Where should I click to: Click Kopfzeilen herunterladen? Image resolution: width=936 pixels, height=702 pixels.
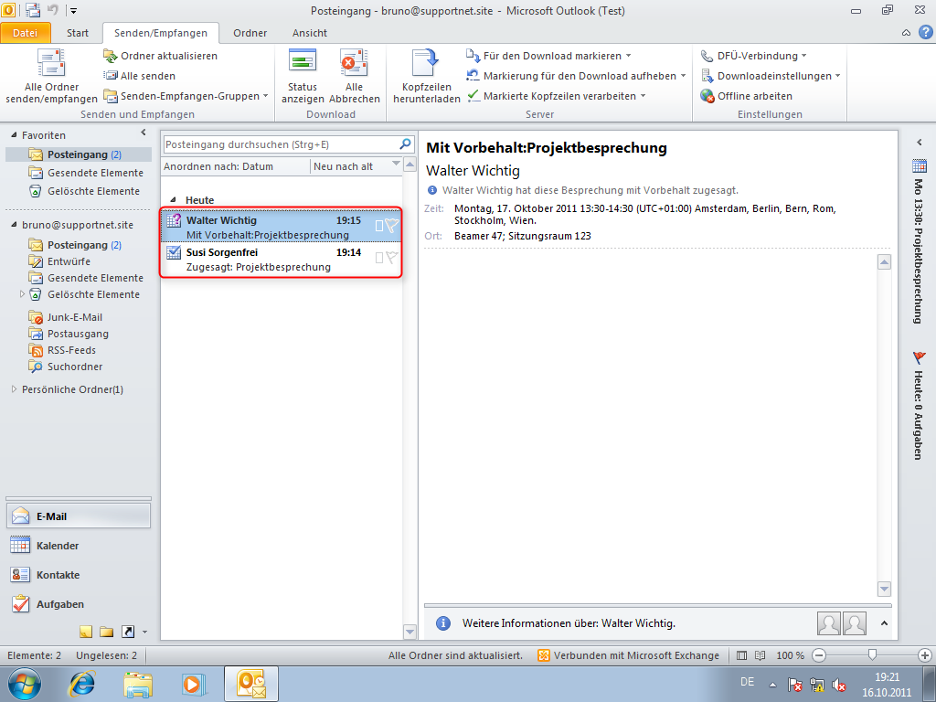[426, 78]
